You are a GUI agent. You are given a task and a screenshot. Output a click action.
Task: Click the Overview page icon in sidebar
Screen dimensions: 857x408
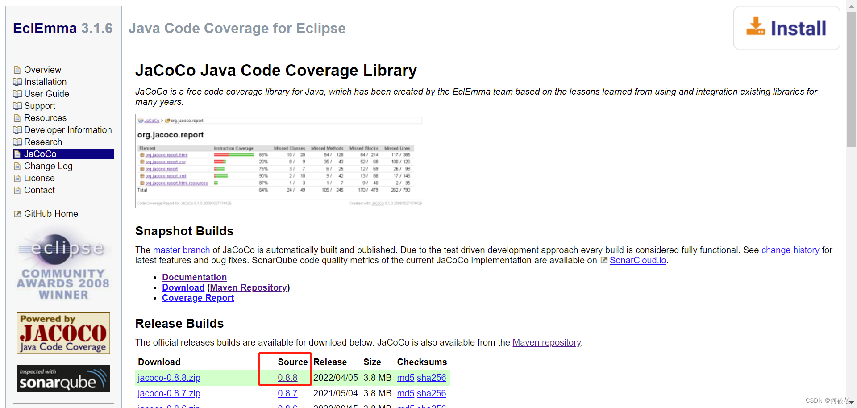17,70
